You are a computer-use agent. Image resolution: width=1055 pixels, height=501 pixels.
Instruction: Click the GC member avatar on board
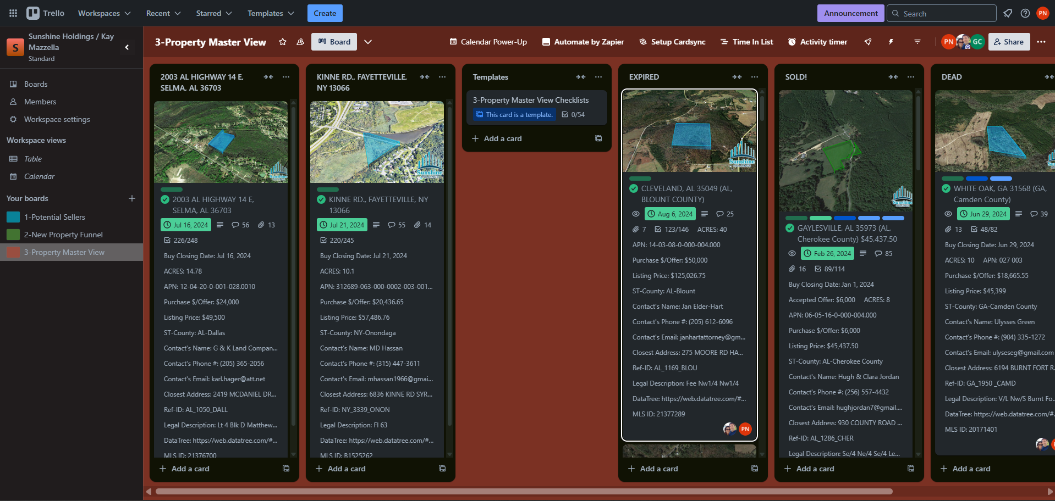[x=977, y=42]
